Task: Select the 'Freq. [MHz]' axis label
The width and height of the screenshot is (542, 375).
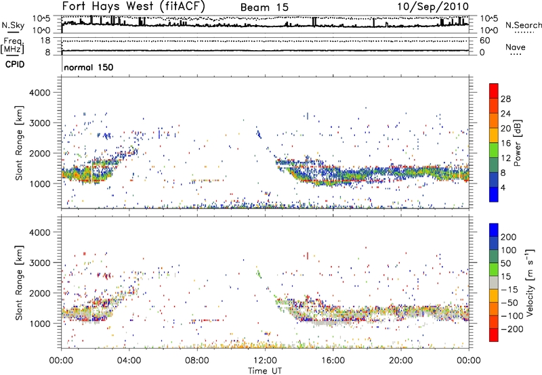Action: coord(12,46)
